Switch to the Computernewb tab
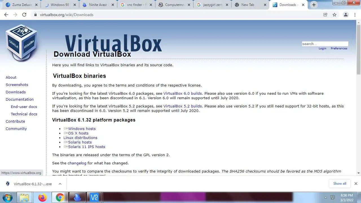The height and width of the screenshot is (203, 361). pos(174,5)
